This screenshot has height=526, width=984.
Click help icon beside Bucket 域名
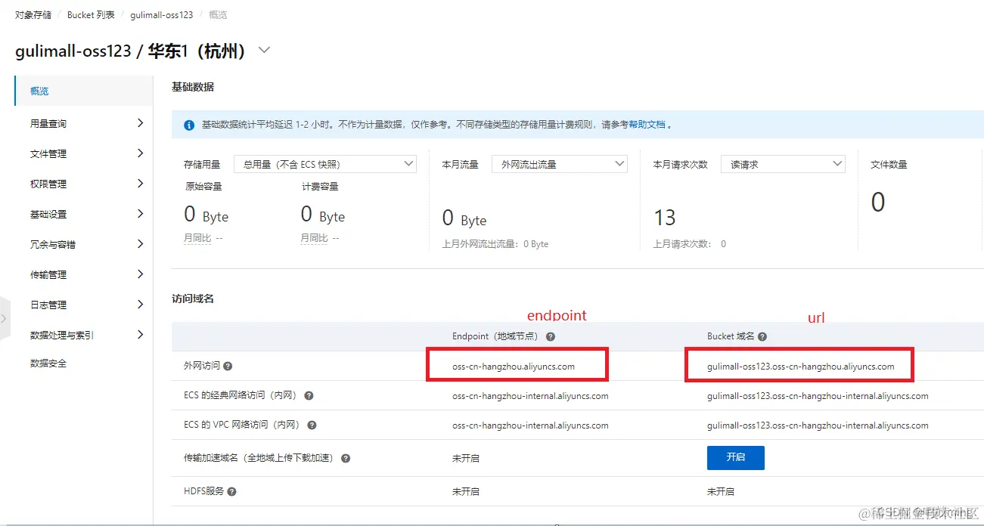(762, 336)
